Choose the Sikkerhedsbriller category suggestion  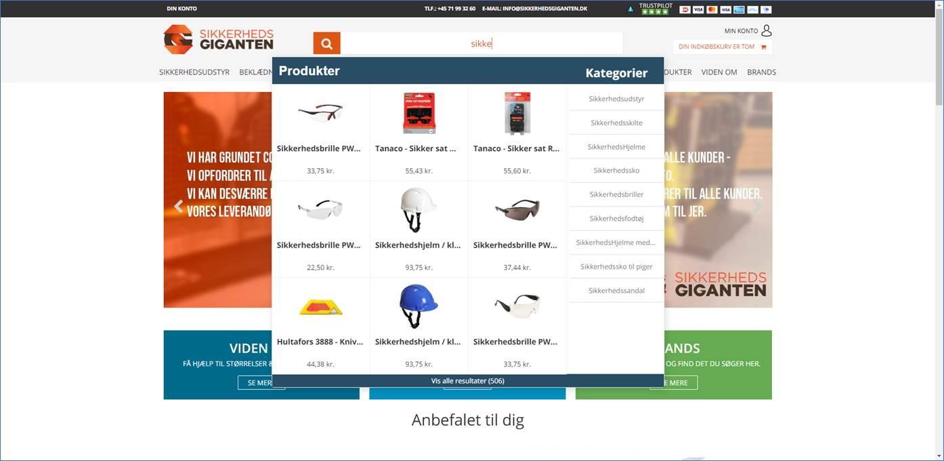[616, 194]
